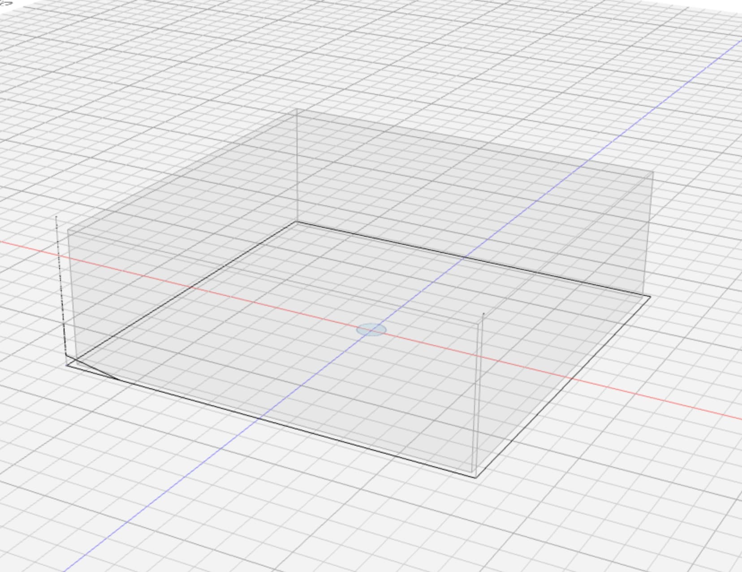
Task: Select the box's rightmost bottom corner
Action: click(x=650, y=296)
